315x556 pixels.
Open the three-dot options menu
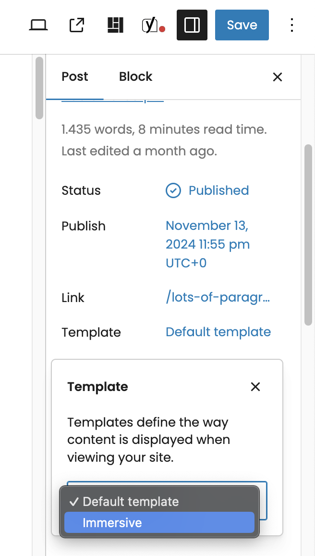[292, 25]
